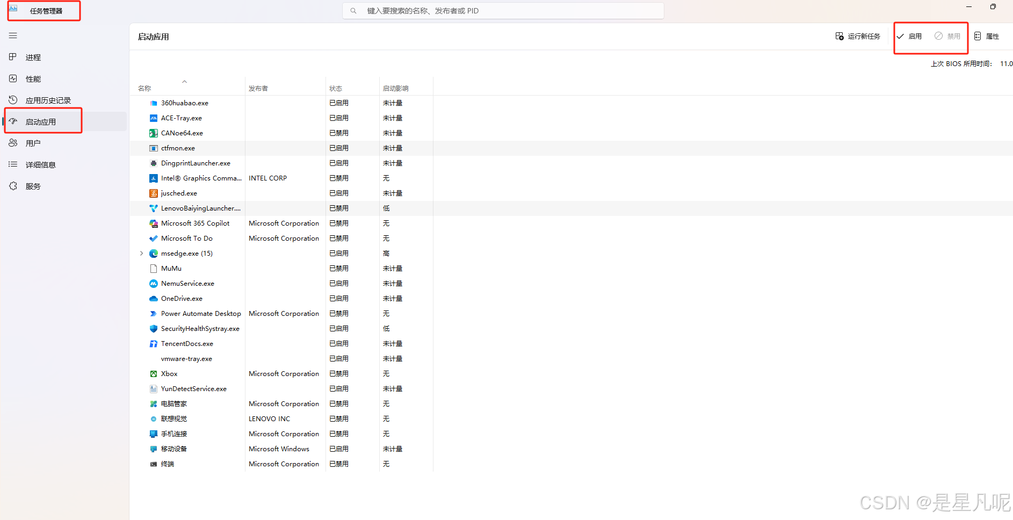1013x520 pixels.
Task: Select the NemuService.exe name text
Action: (187, 284)
